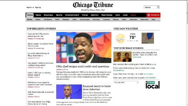Open the Photos link
This screenshot has width=188, height=106.
point(116,19)
